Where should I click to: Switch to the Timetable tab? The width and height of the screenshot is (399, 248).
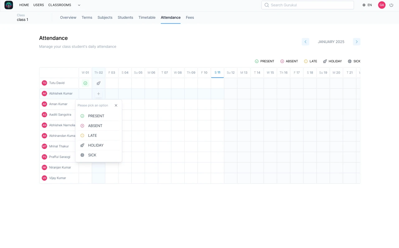[x=147, y=17]
